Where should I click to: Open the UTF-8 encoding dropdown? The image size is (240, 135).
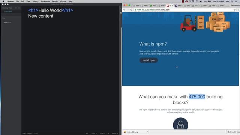[x=94, y=133]
